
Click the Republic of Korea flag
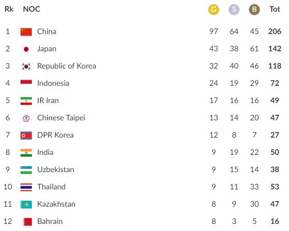click(26, 67)
